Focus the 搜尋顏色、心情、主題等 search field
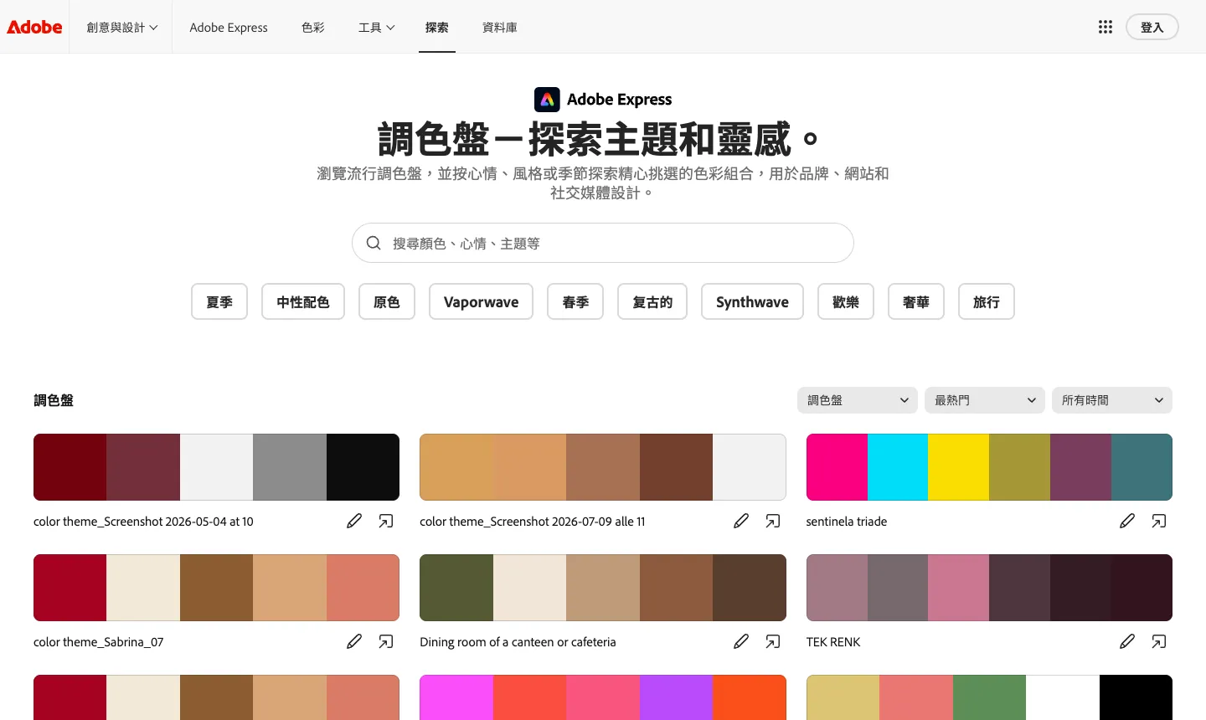This screenshot has height=720, width=1206. coord(603,243)
